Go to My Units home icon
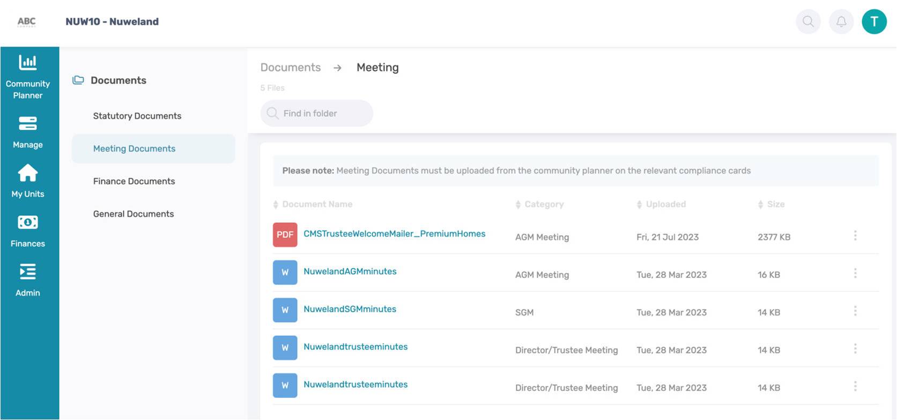Screen dimensions: 897x420 pyautogui.click(x=28, y=174)
